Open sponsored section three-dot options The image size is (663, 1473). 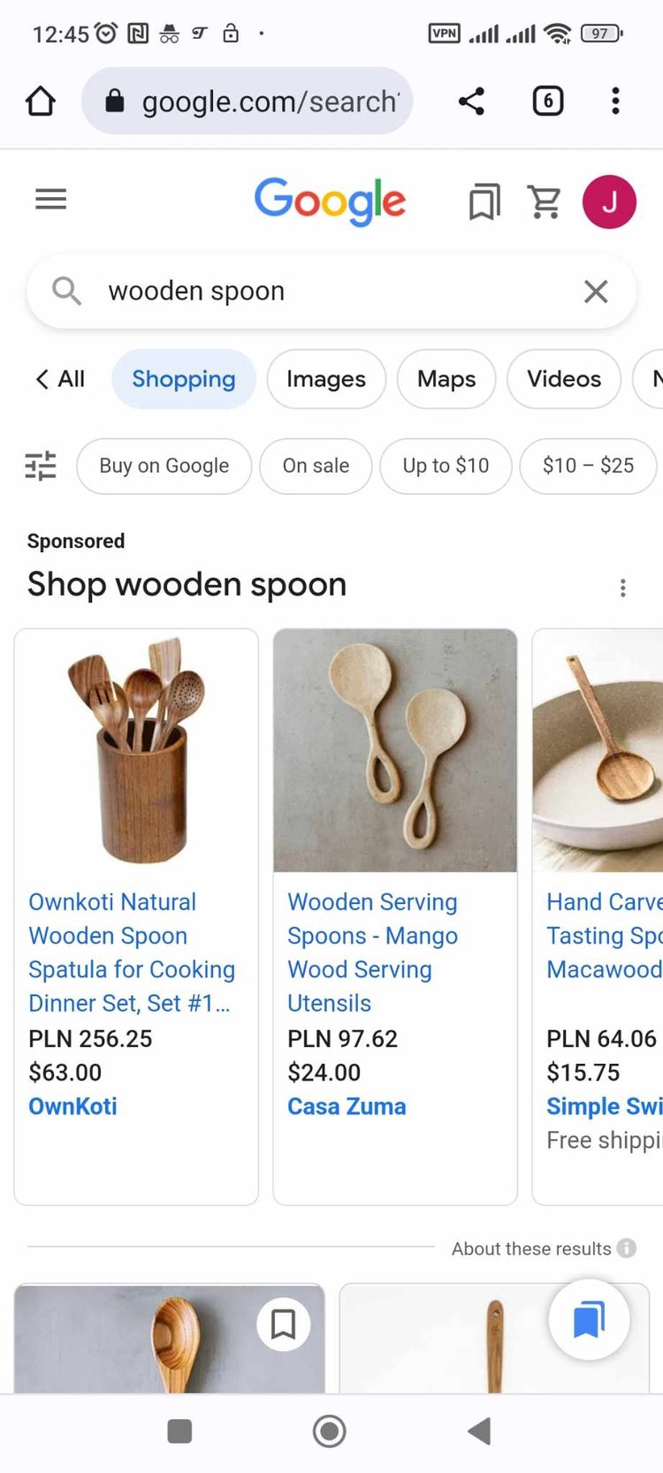click(x=623, y=588)
